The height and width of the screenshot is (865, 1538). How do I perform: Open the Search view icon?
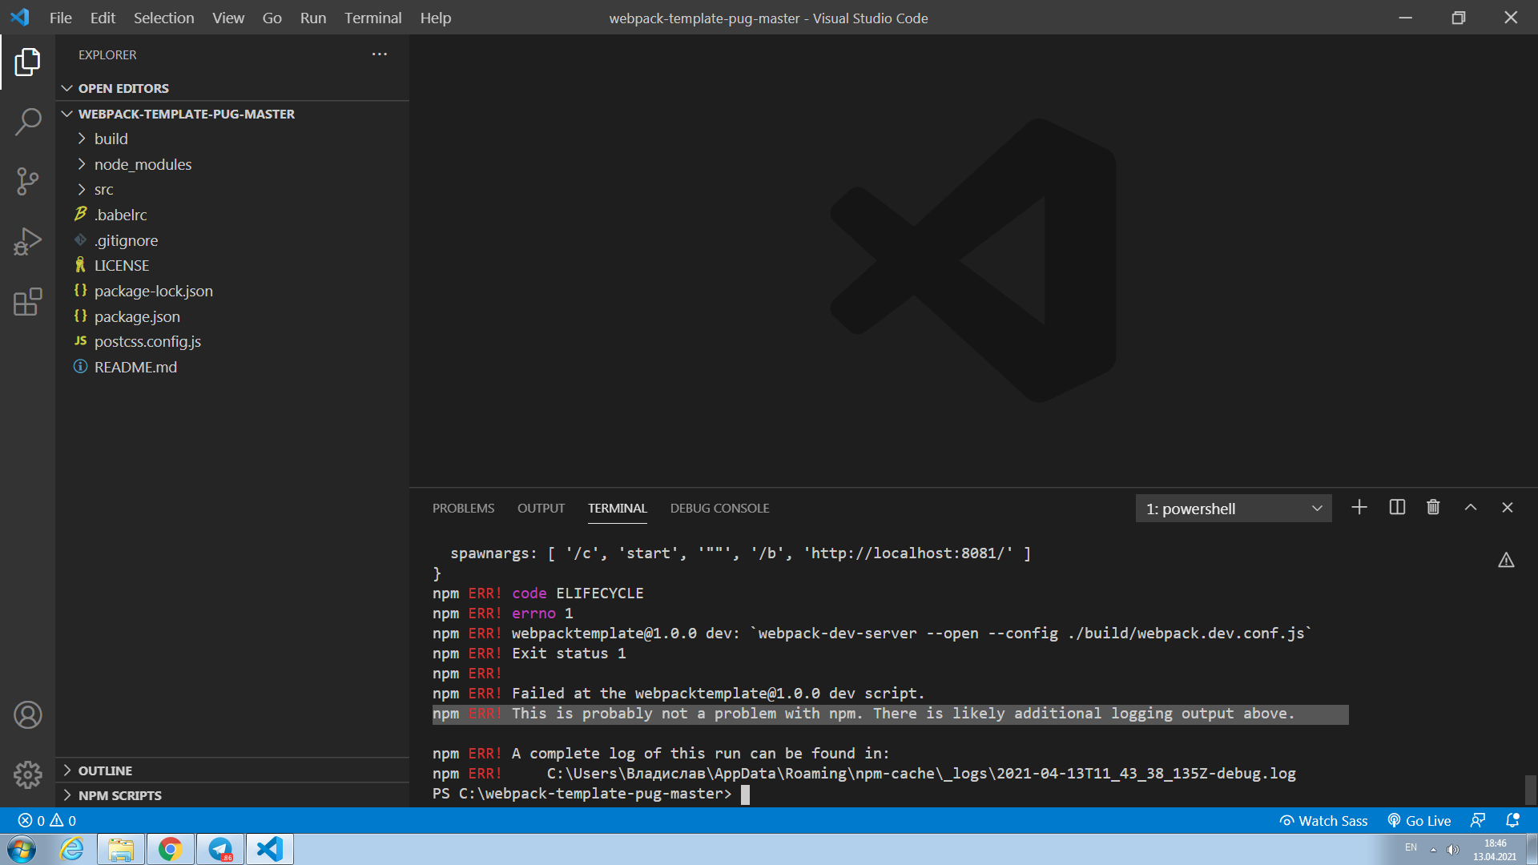[27, 122]
